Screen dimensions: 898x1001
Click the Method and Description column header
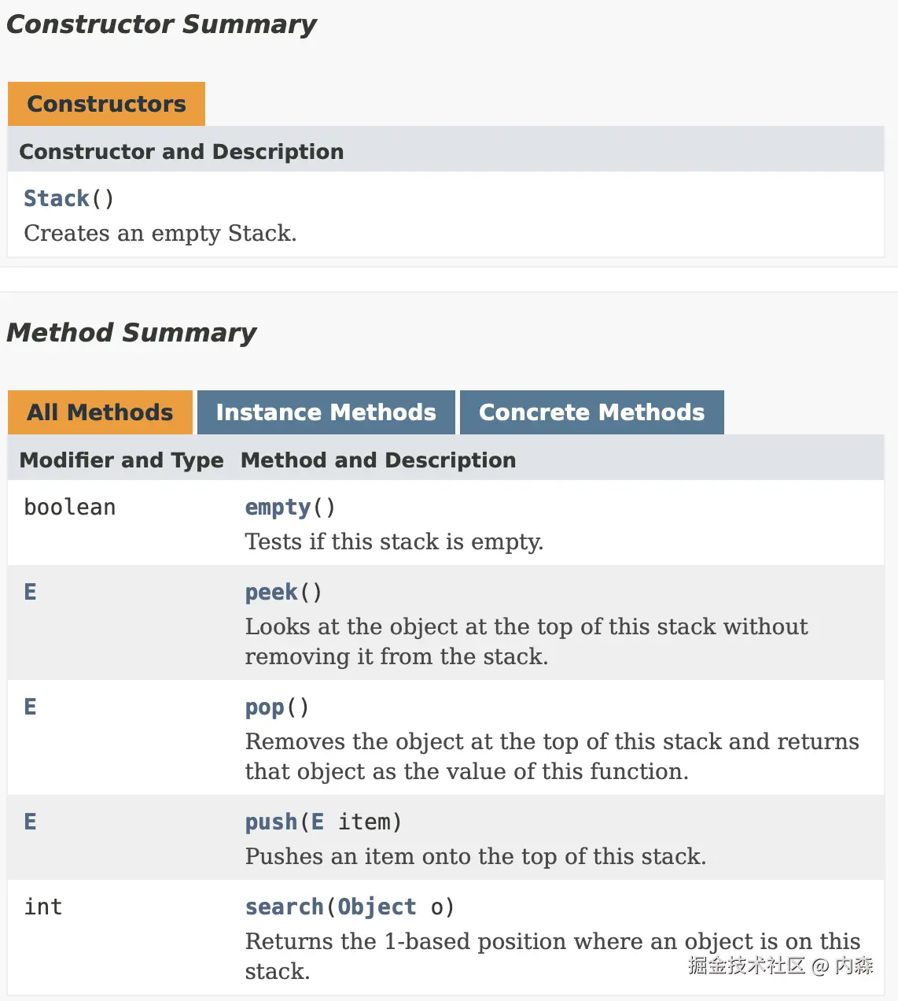(378, 460)
